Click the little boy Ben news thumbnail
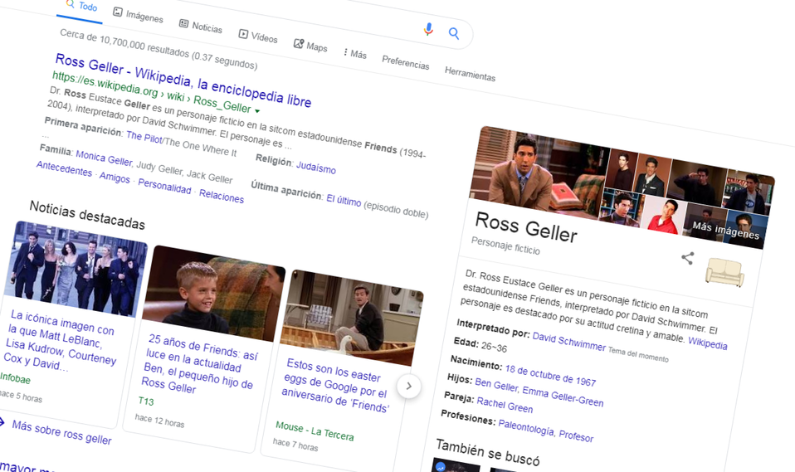Screen dimensions: 795x472 coord(213,294)
